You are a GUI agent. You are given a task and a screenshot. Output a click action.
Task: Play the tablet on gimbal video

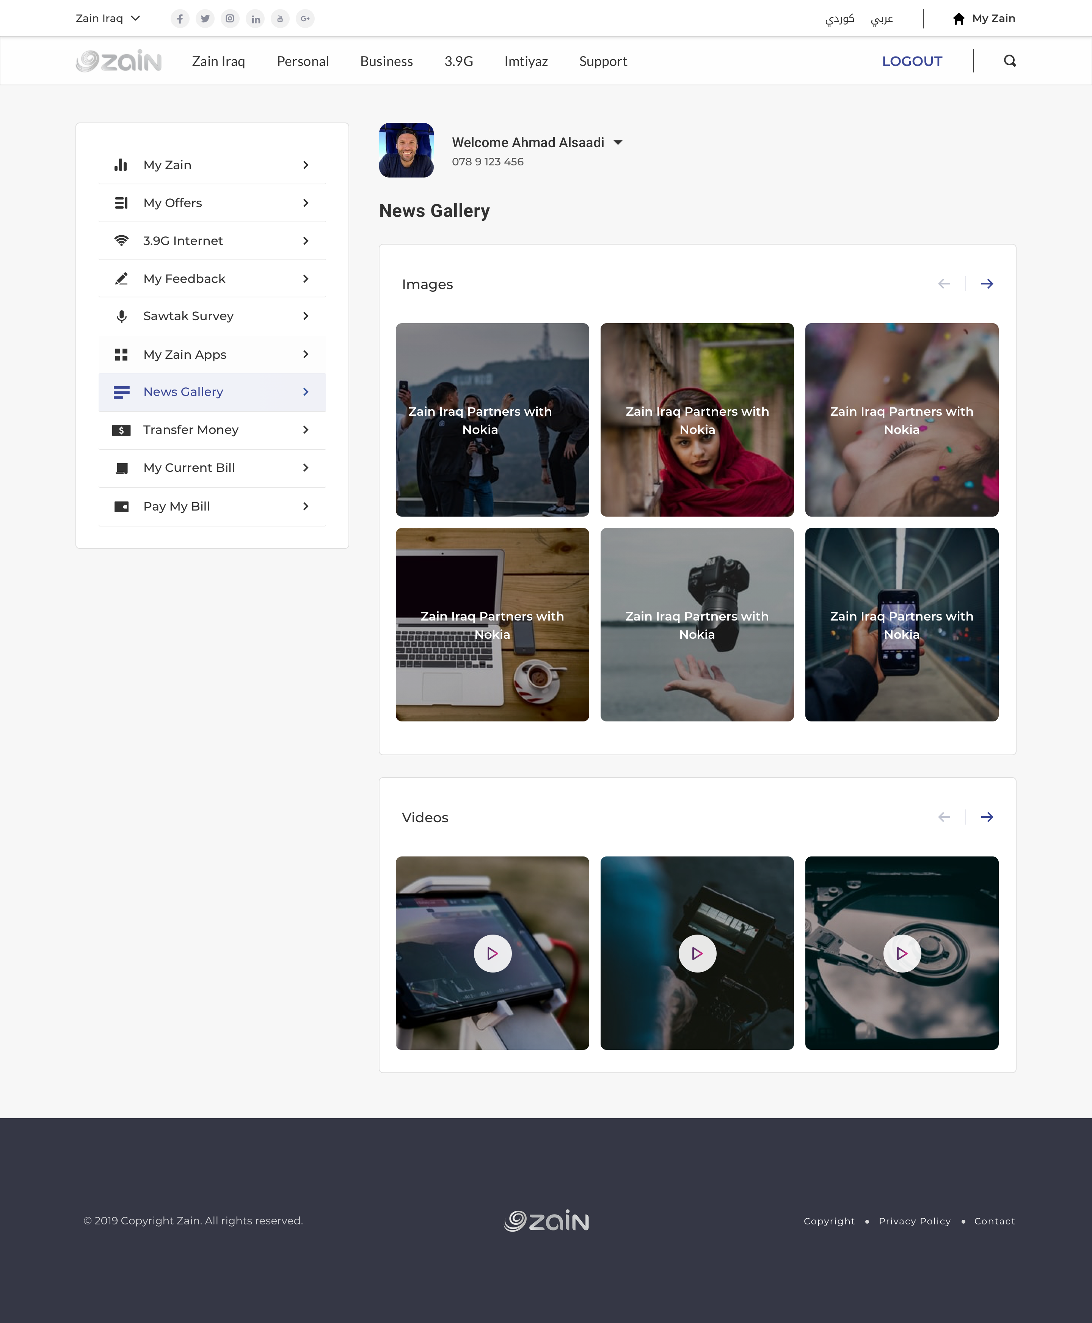pyautogui.click(x=493, y=954)
